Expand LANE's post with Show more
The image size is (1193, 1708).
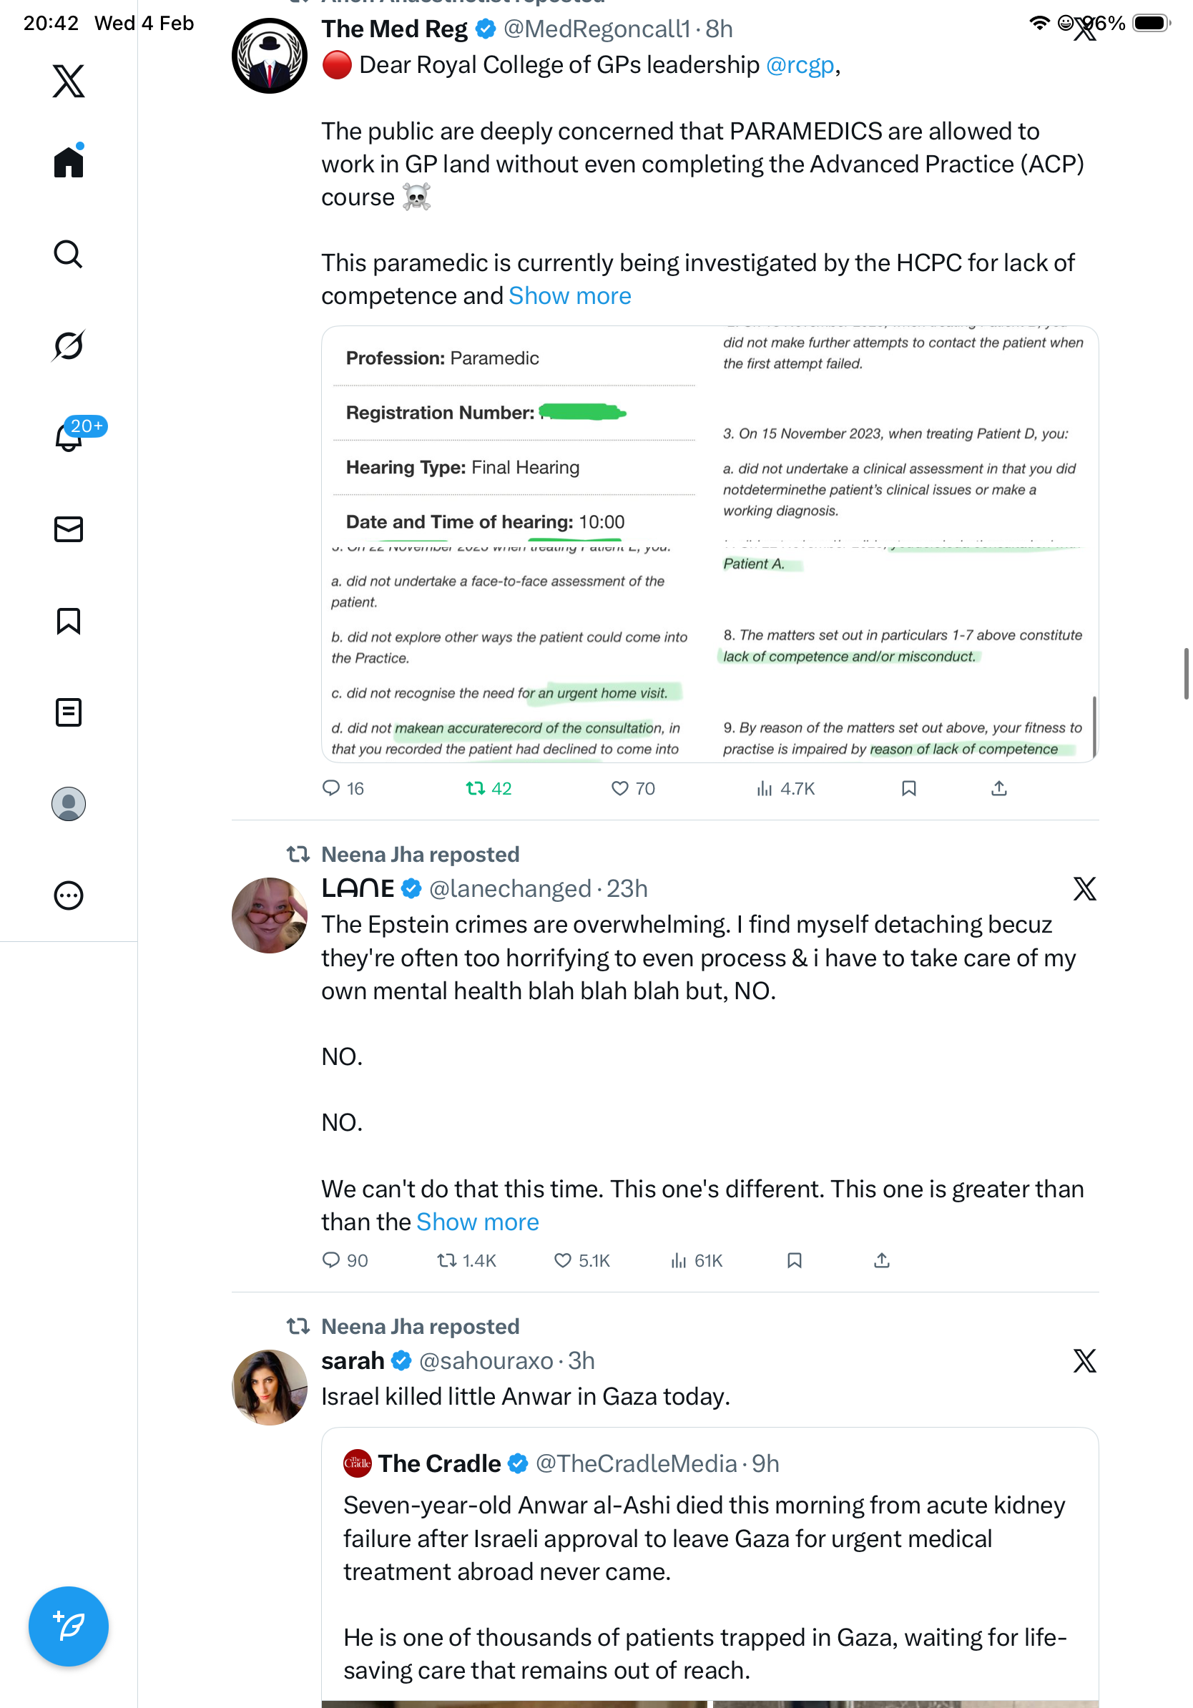(478, 1222)
